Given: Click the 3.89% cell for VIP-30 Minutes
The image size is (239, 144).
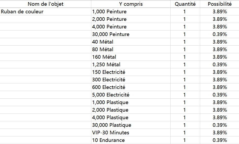Looking at the screenshot, I should [x=219, y=133].
